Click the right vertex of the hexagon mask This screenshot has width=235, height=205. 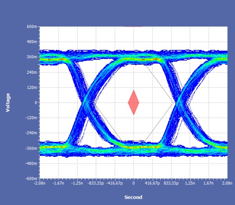pyautogui.click(x=174, y=102)
